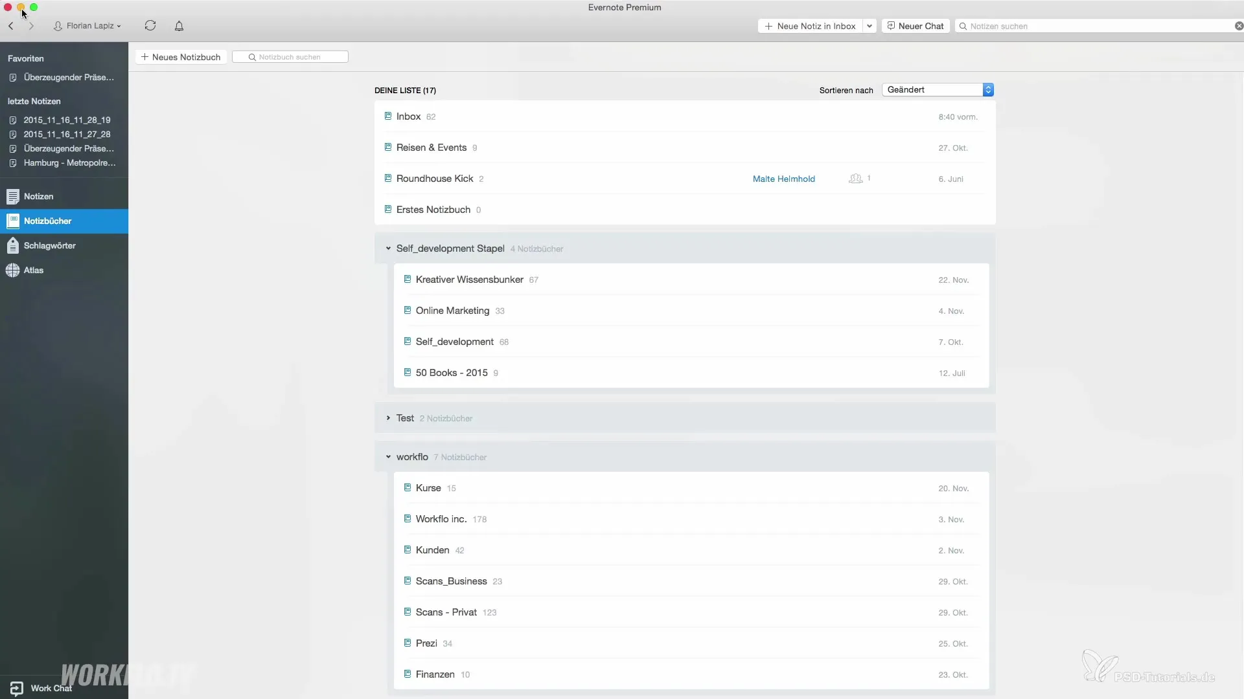Open the Finanzen notebook
This screenshot has height=699, width=1244.
click(x=691, y=674)
